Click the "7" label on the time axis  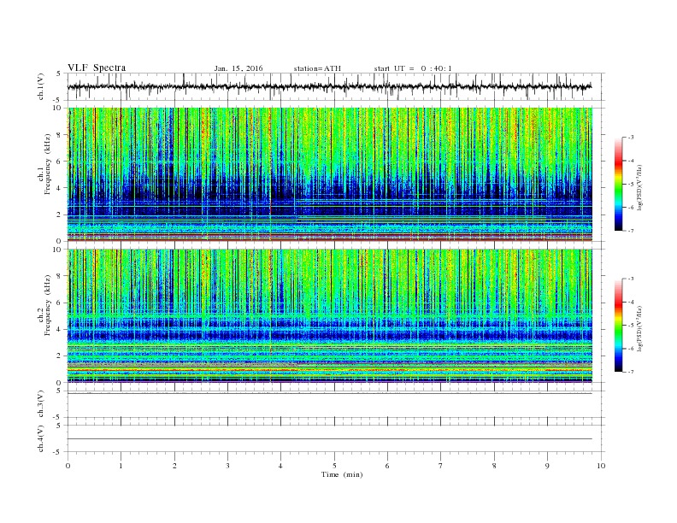[x=441, y=466]
